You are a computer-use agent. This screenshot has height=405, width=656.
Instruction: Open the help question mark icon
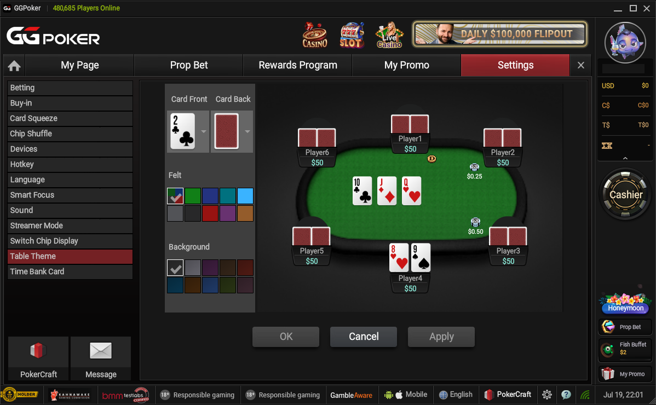[566, 395]
